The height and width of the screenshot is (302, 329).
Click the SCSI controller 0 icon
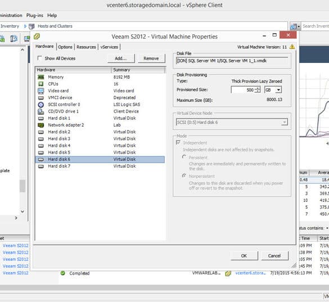click(41, 105)
